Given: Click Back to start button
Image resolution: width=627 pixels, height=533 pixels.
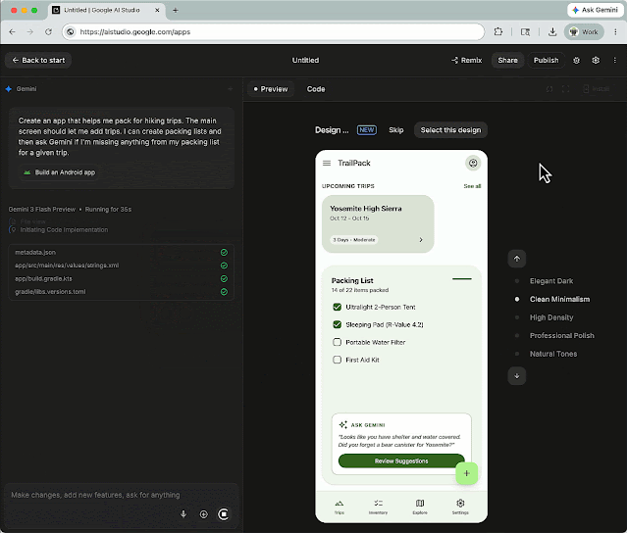Looking at the screenshot, I should pyautogui.click(x=38, y=61).
